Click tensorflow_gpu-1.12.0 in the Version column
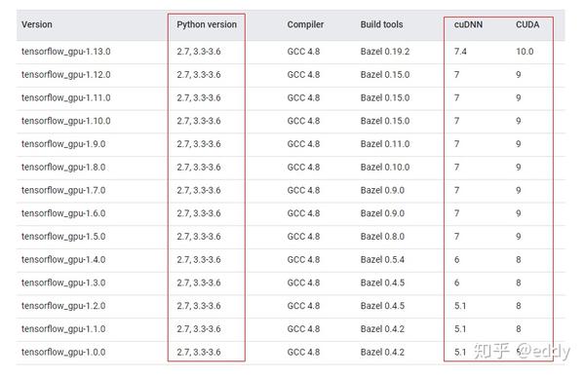 [x=65, y=75]
